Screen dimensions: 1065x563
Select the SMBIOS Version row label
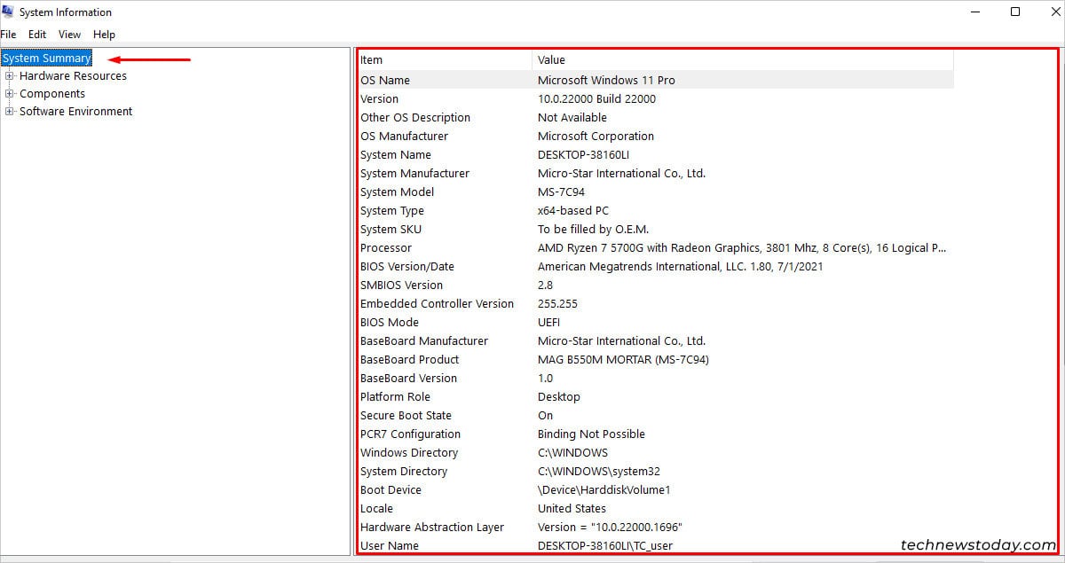point(401,285)
